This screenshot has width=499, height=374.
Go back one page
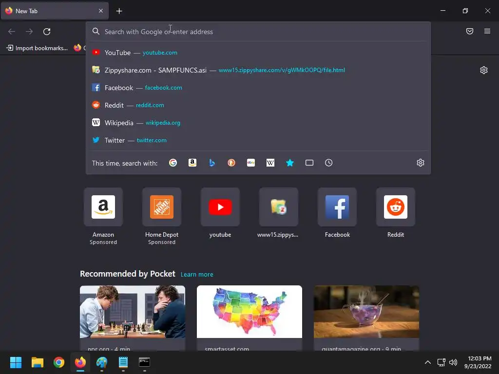click(x=12, y=32)
